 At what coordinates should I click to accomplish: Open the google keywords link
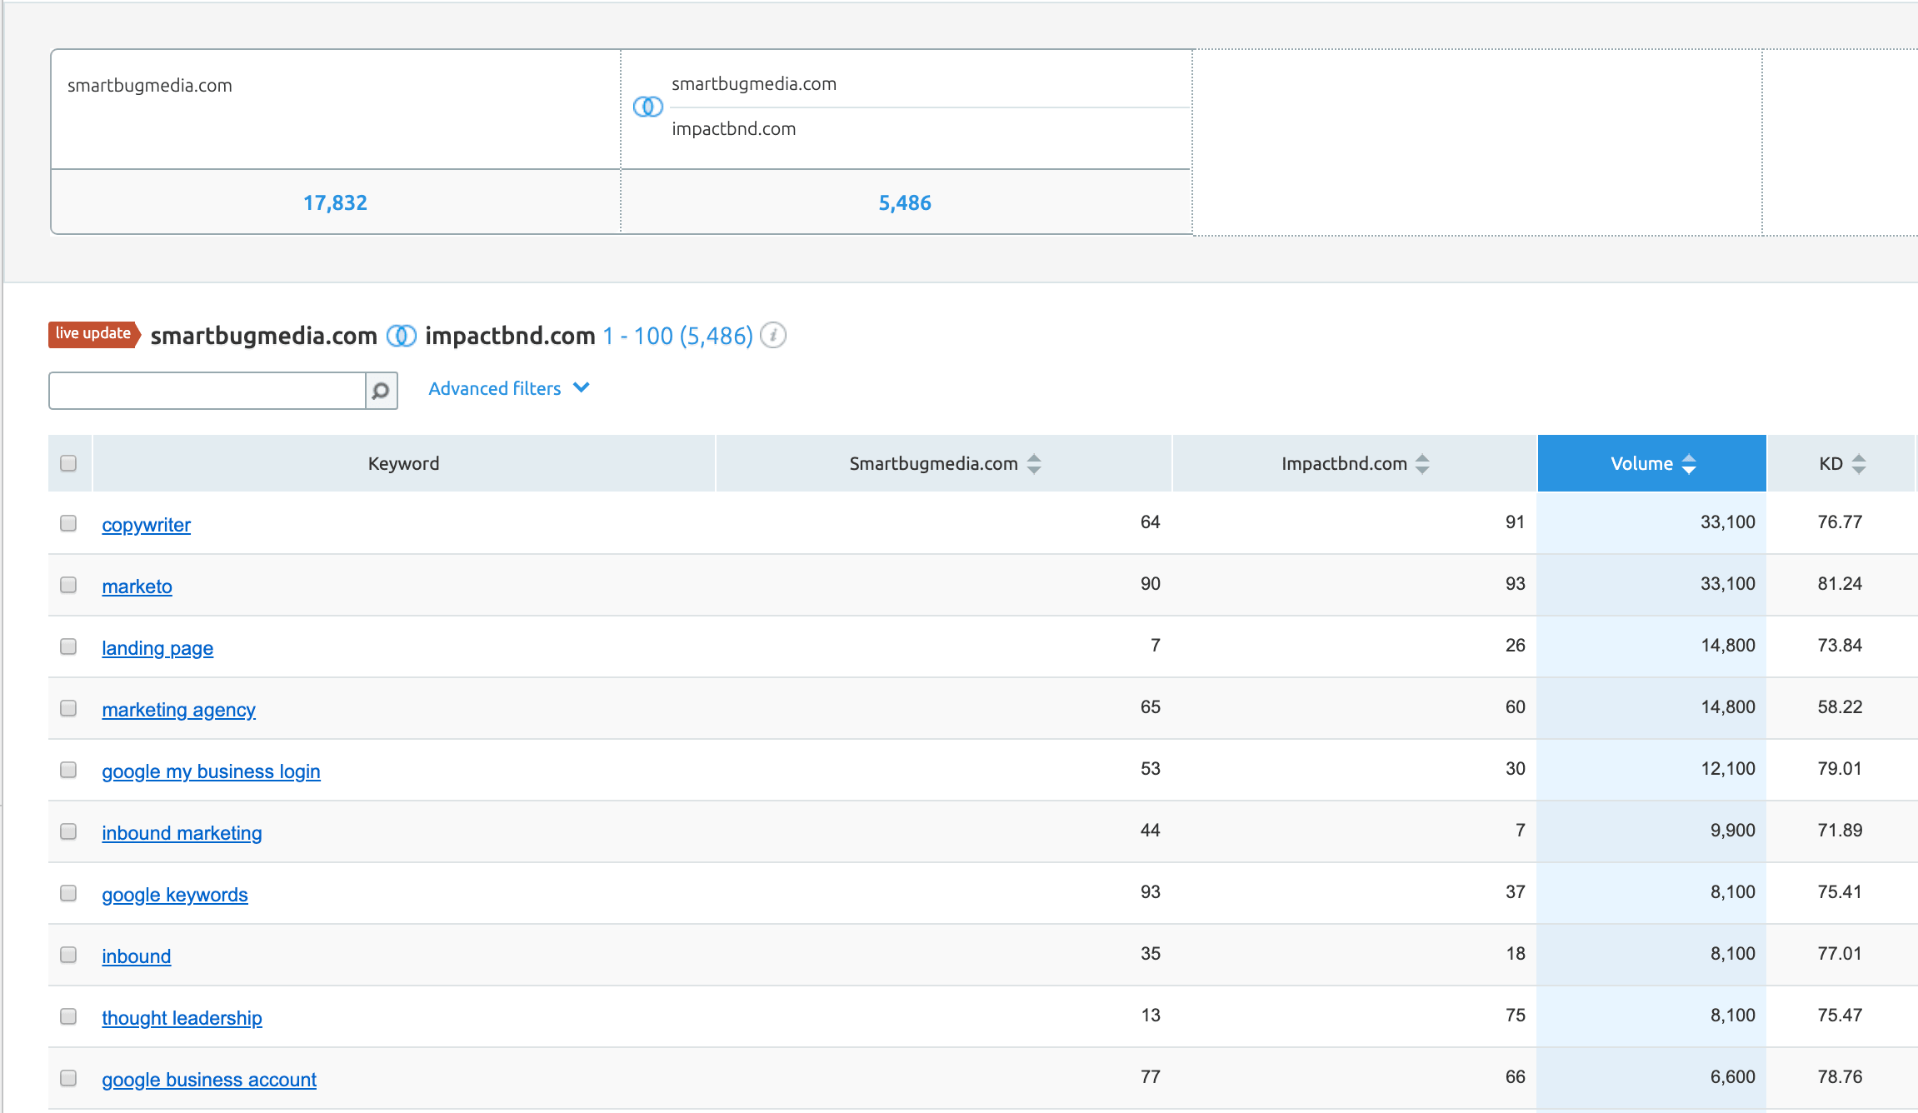pyautogui.click(x=175, y=895)
